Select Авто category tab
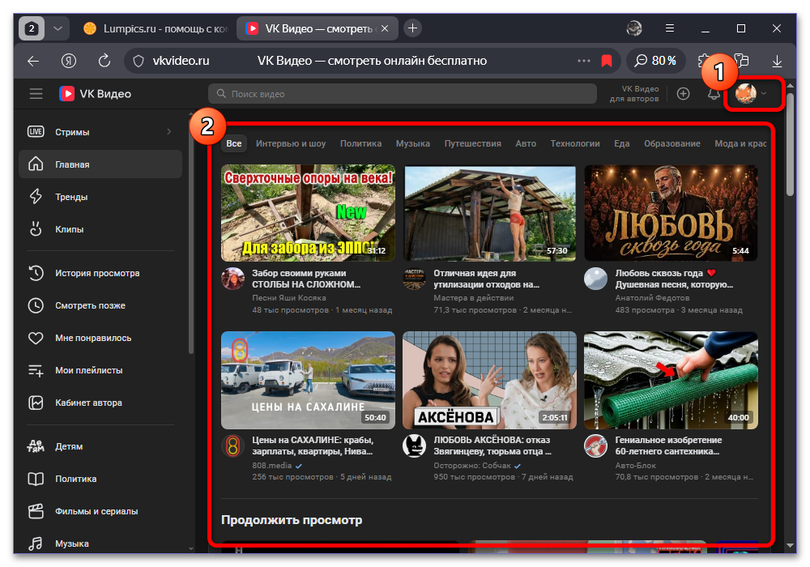Image resolution: width=810 pixels, height=567 pixels. [x=526, y=143]
